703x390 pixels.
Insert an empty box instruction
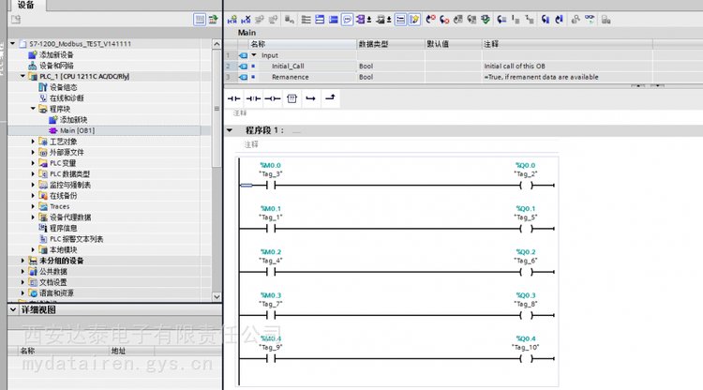[292, 97]
